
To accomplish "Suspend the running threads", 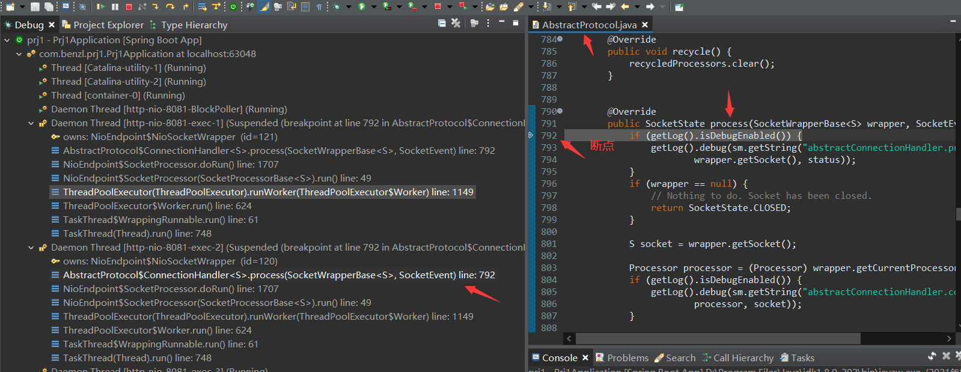I will click(x=115, y=7).
